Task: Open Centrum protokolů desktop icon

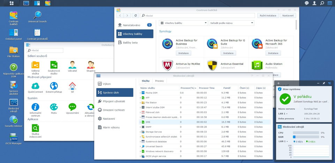Action: [x=37, y=33]
